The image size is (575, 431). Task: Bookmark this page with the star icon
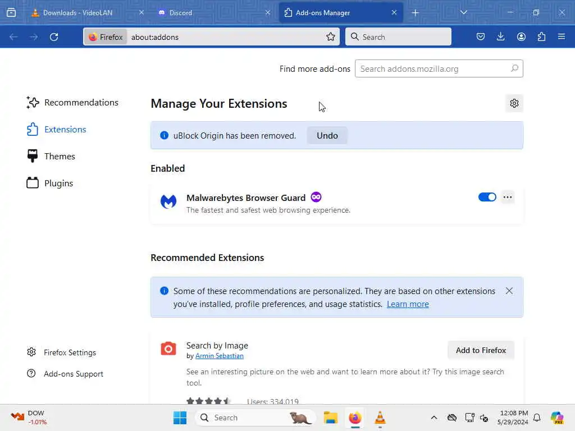[x=330, y=36]
